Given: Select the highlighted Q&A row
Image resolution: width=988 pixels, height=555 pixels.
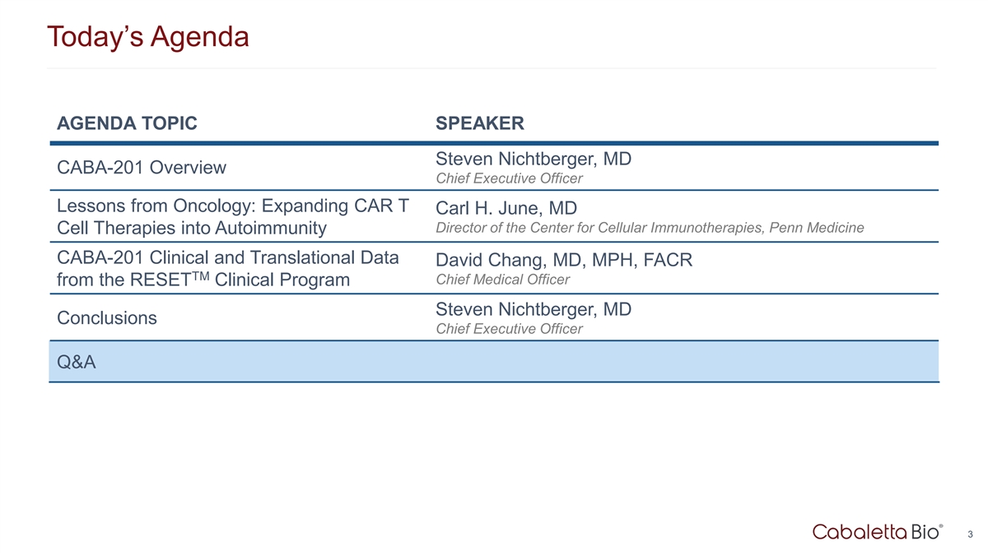Looking at the screenshot, I should [493, 362].
